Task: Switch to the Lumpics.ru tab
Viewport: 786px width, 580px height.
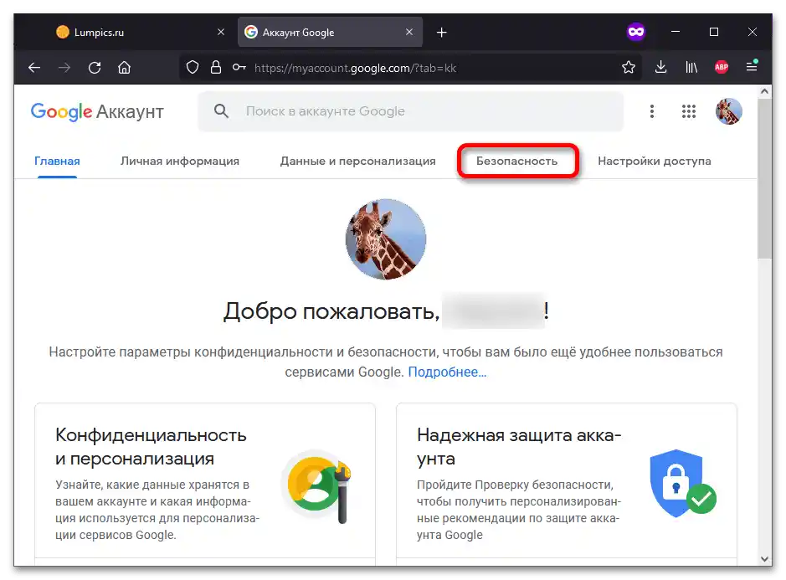Action: (135, 33)
